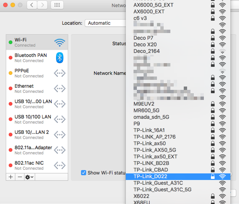Select the USB 10/...LAN 2 service
This screenshot has height=204, width=239.
coord(37,135)
